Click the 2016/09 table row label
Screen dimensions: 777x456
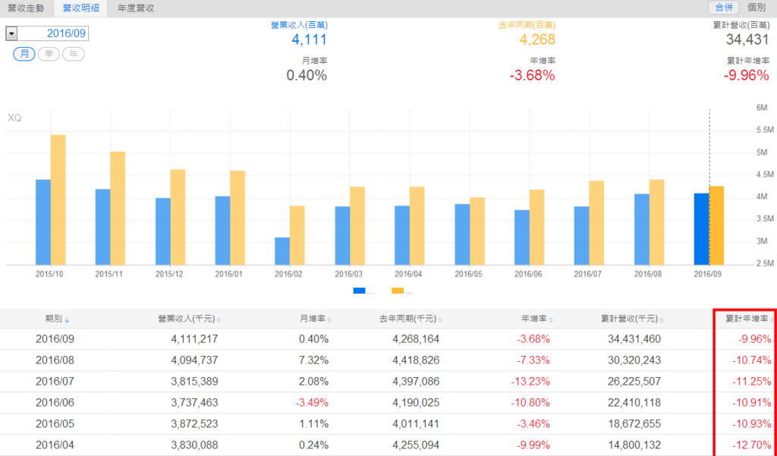tap(55, 339)
